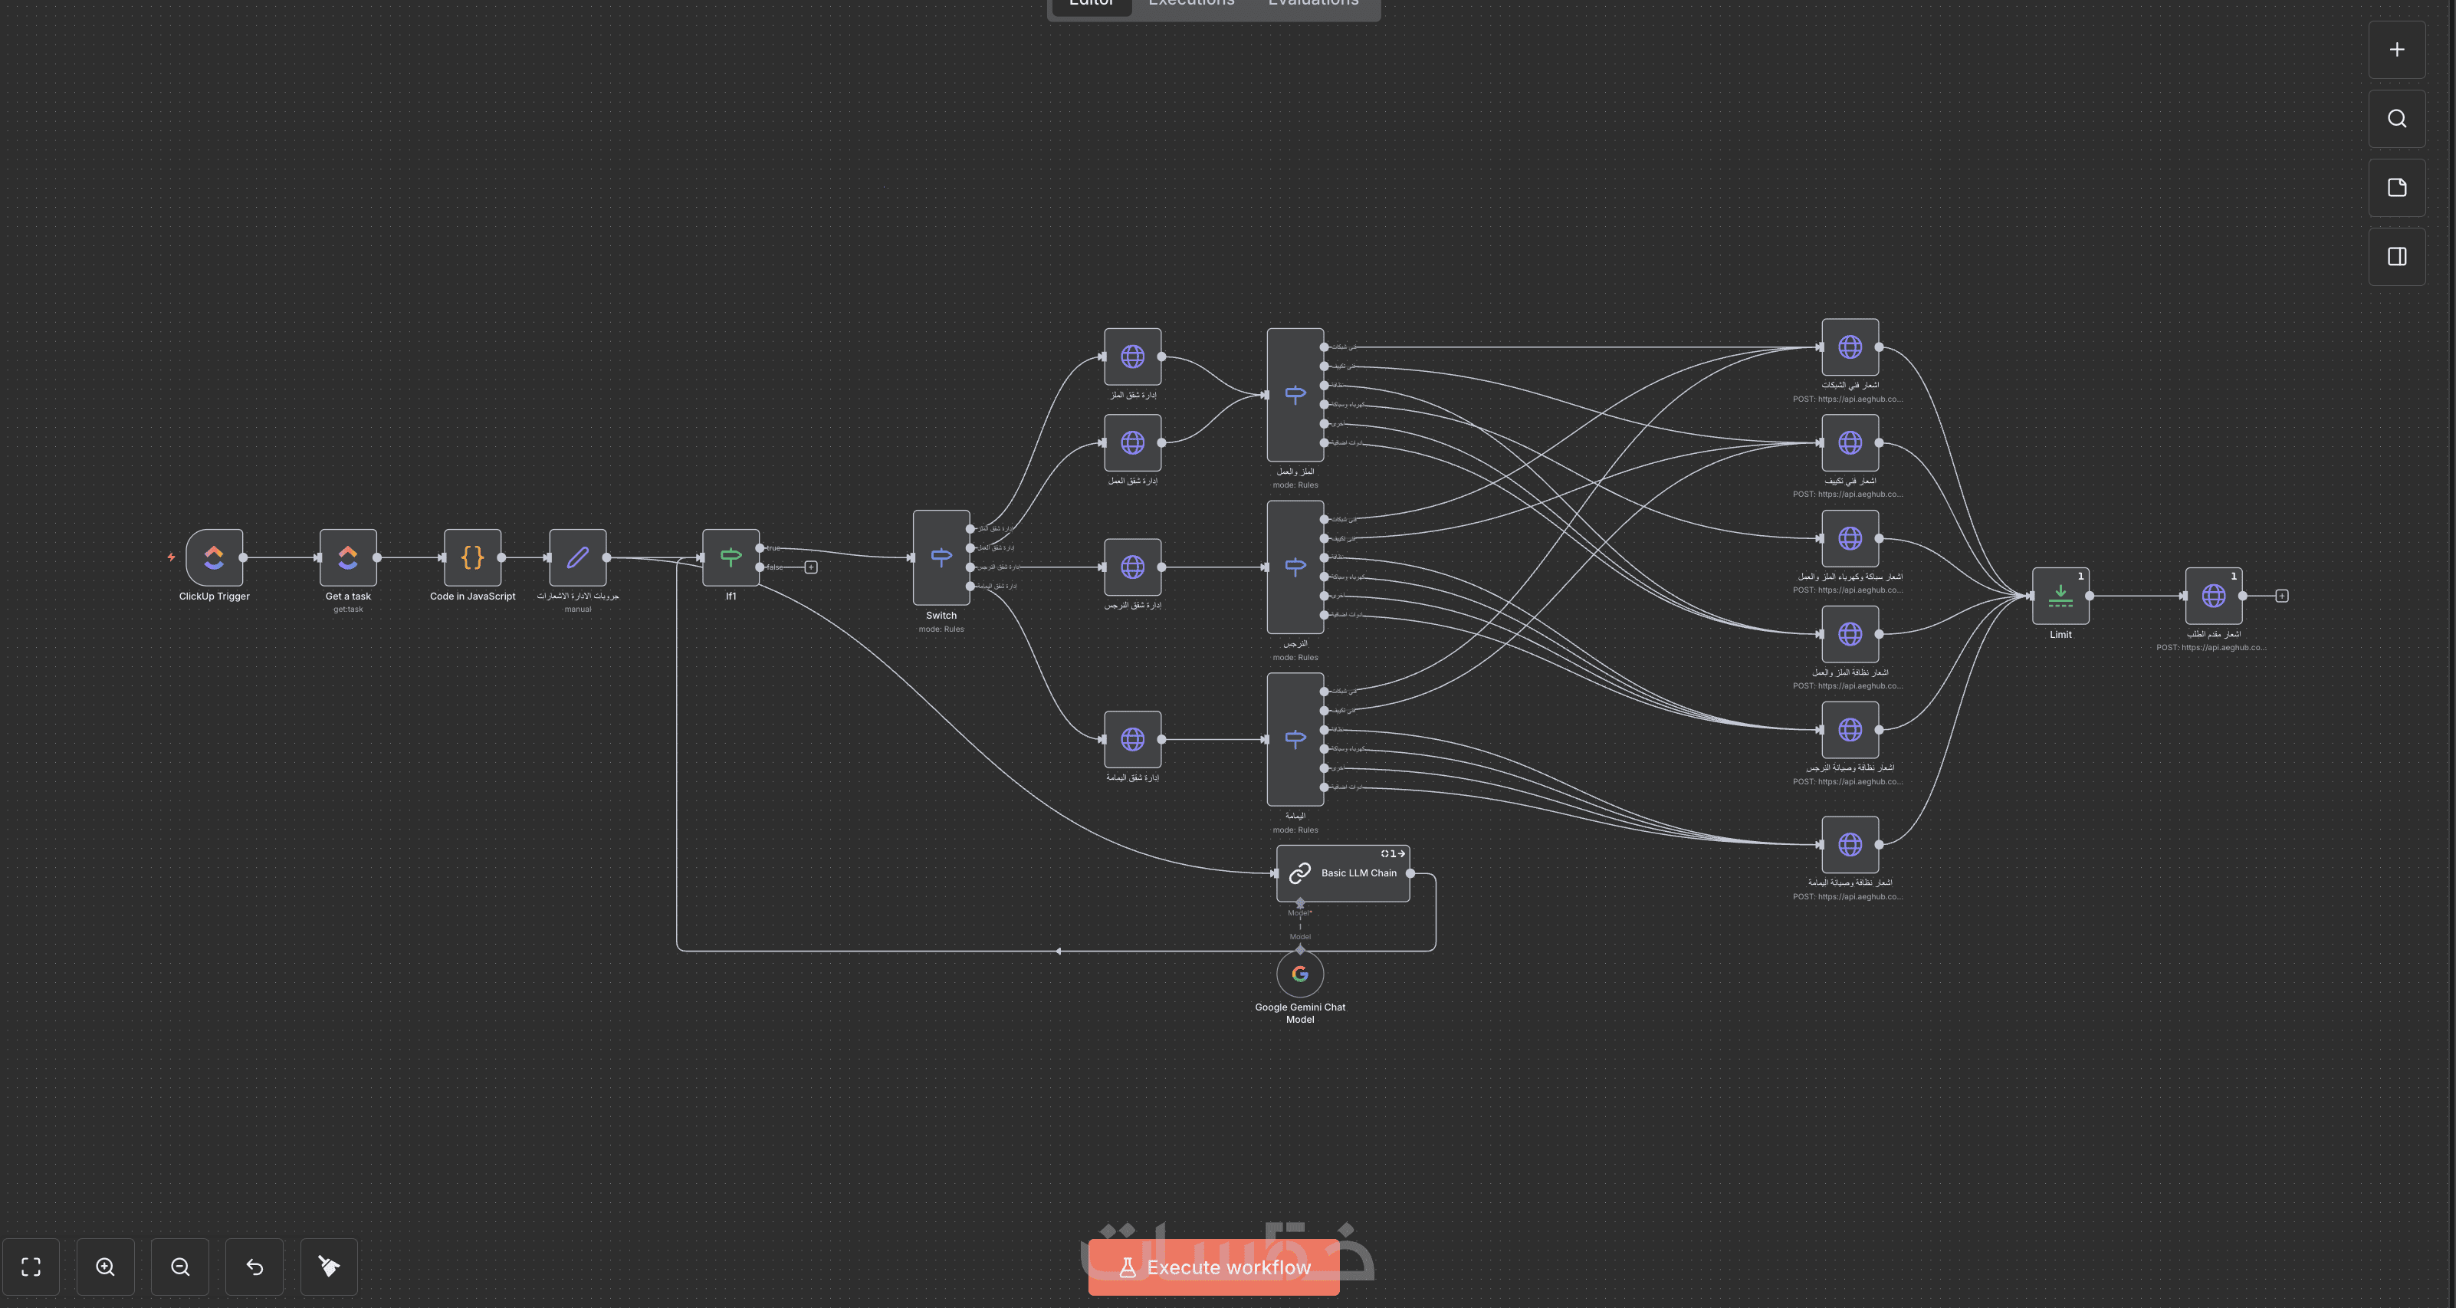Screen dimensions: 2456x1308
Task: Click the tidy up workflow broom icon
Action: tap(329, 1266)
